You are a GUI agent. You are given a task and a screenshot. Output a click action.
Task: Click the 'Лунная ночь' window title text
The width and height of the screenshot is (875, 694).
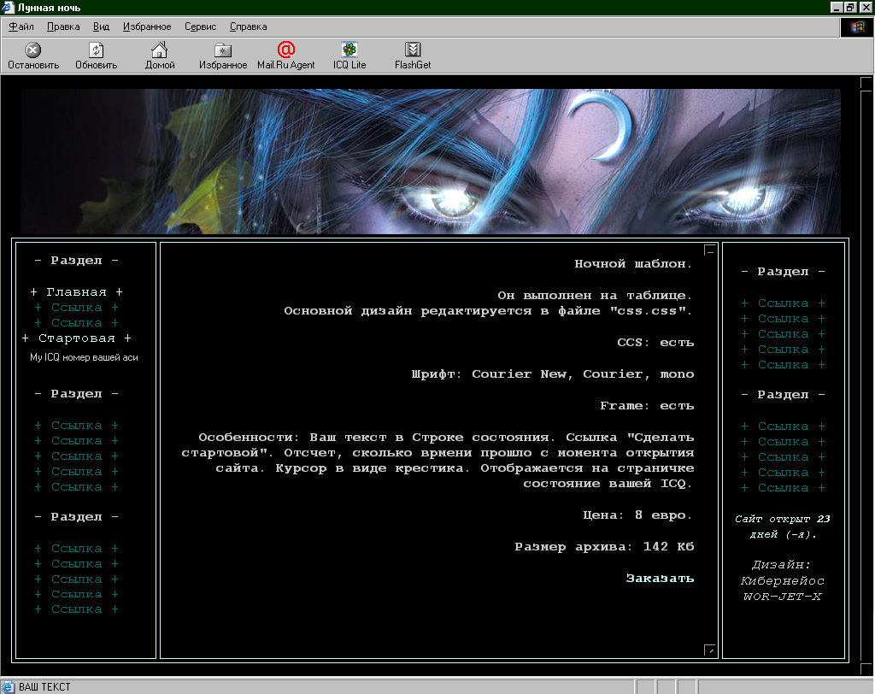(49, 8)
